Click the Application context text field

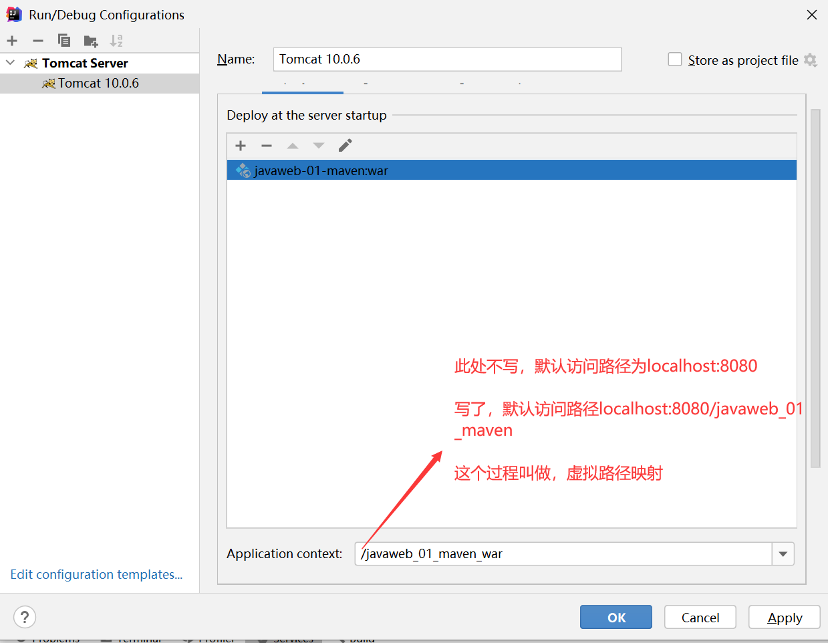(563, 554)
